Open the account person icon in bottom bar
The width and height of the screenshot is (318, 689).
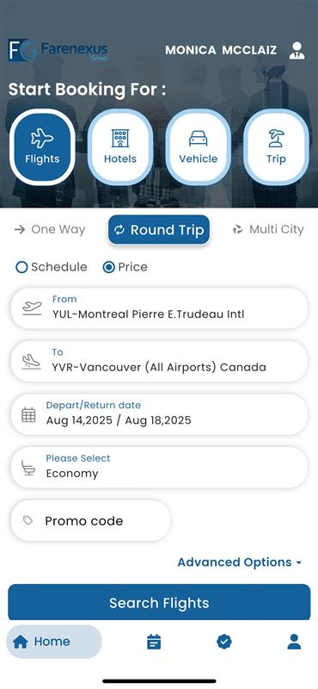pyautogui.click(x=294, y=642)
